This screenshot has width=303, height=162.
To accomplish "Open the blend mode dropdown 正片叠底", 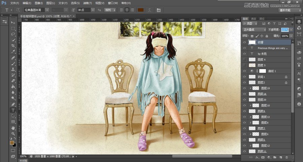I will pos(255,30).
